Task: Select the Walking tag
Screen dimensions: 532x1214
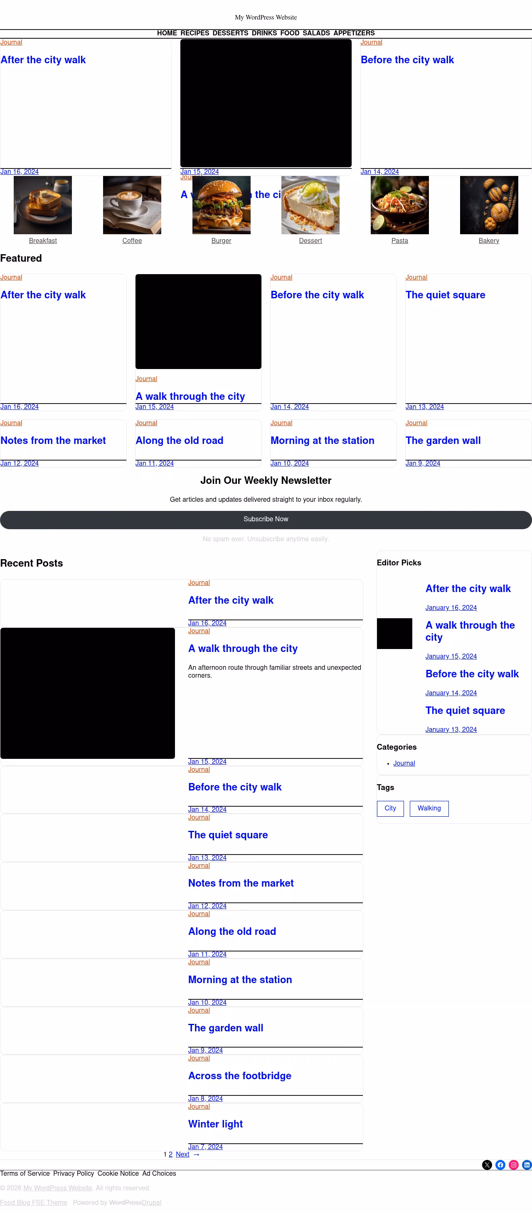Action: pos(429,808)
